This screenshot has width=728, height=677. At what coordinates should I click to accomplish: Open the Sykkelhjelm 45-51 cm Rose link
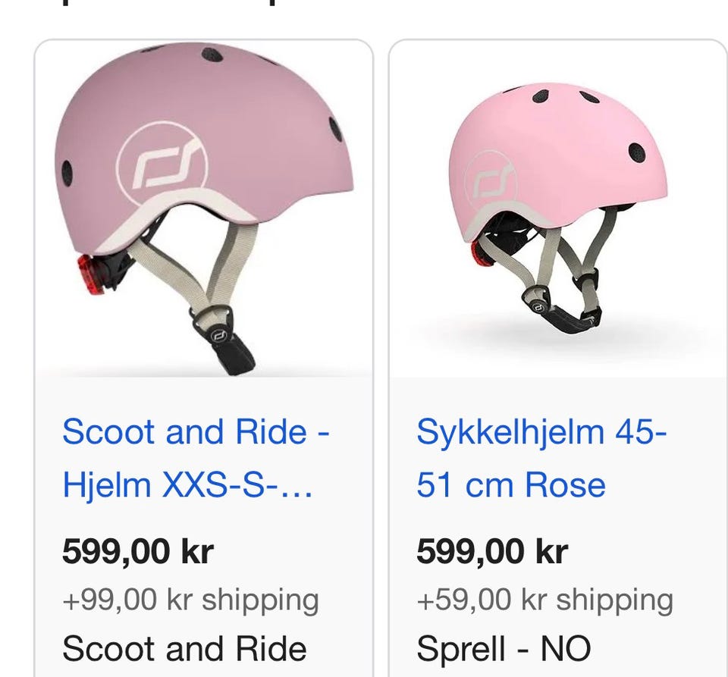point(541,432)
